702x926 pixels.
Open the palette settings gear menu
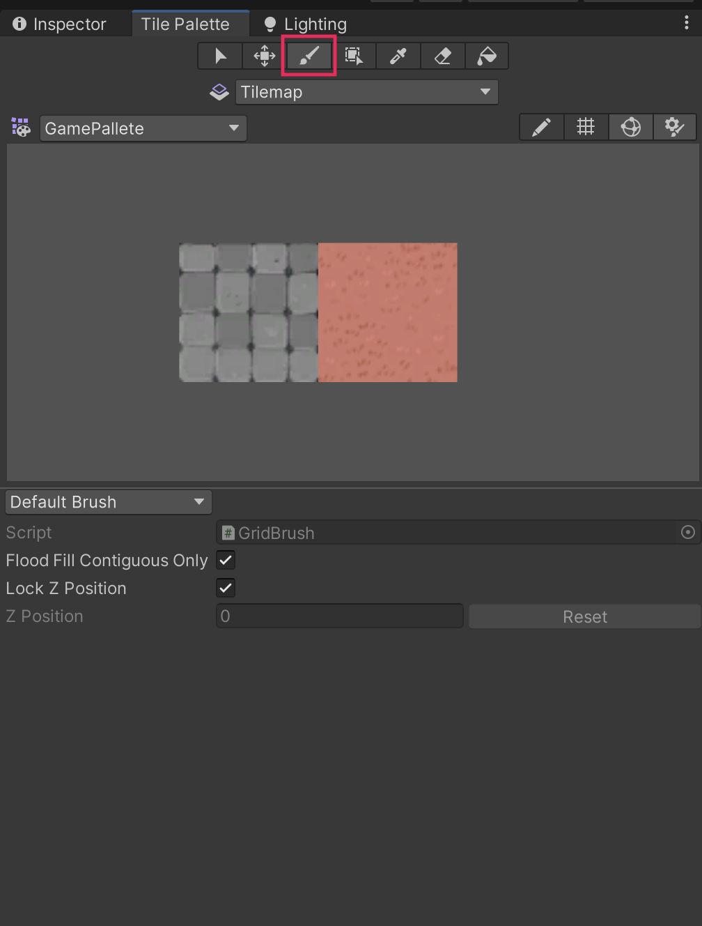click(674, 128)
